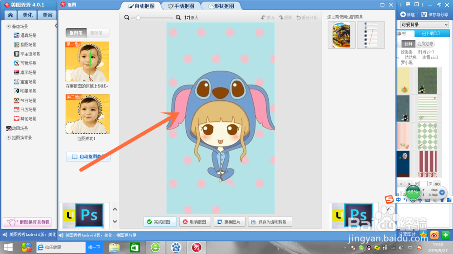Image resolution: width=453 pixels, height=254 pixels.
Task: Choose the red striped background thumbnail
Action: tap(427, 164)
